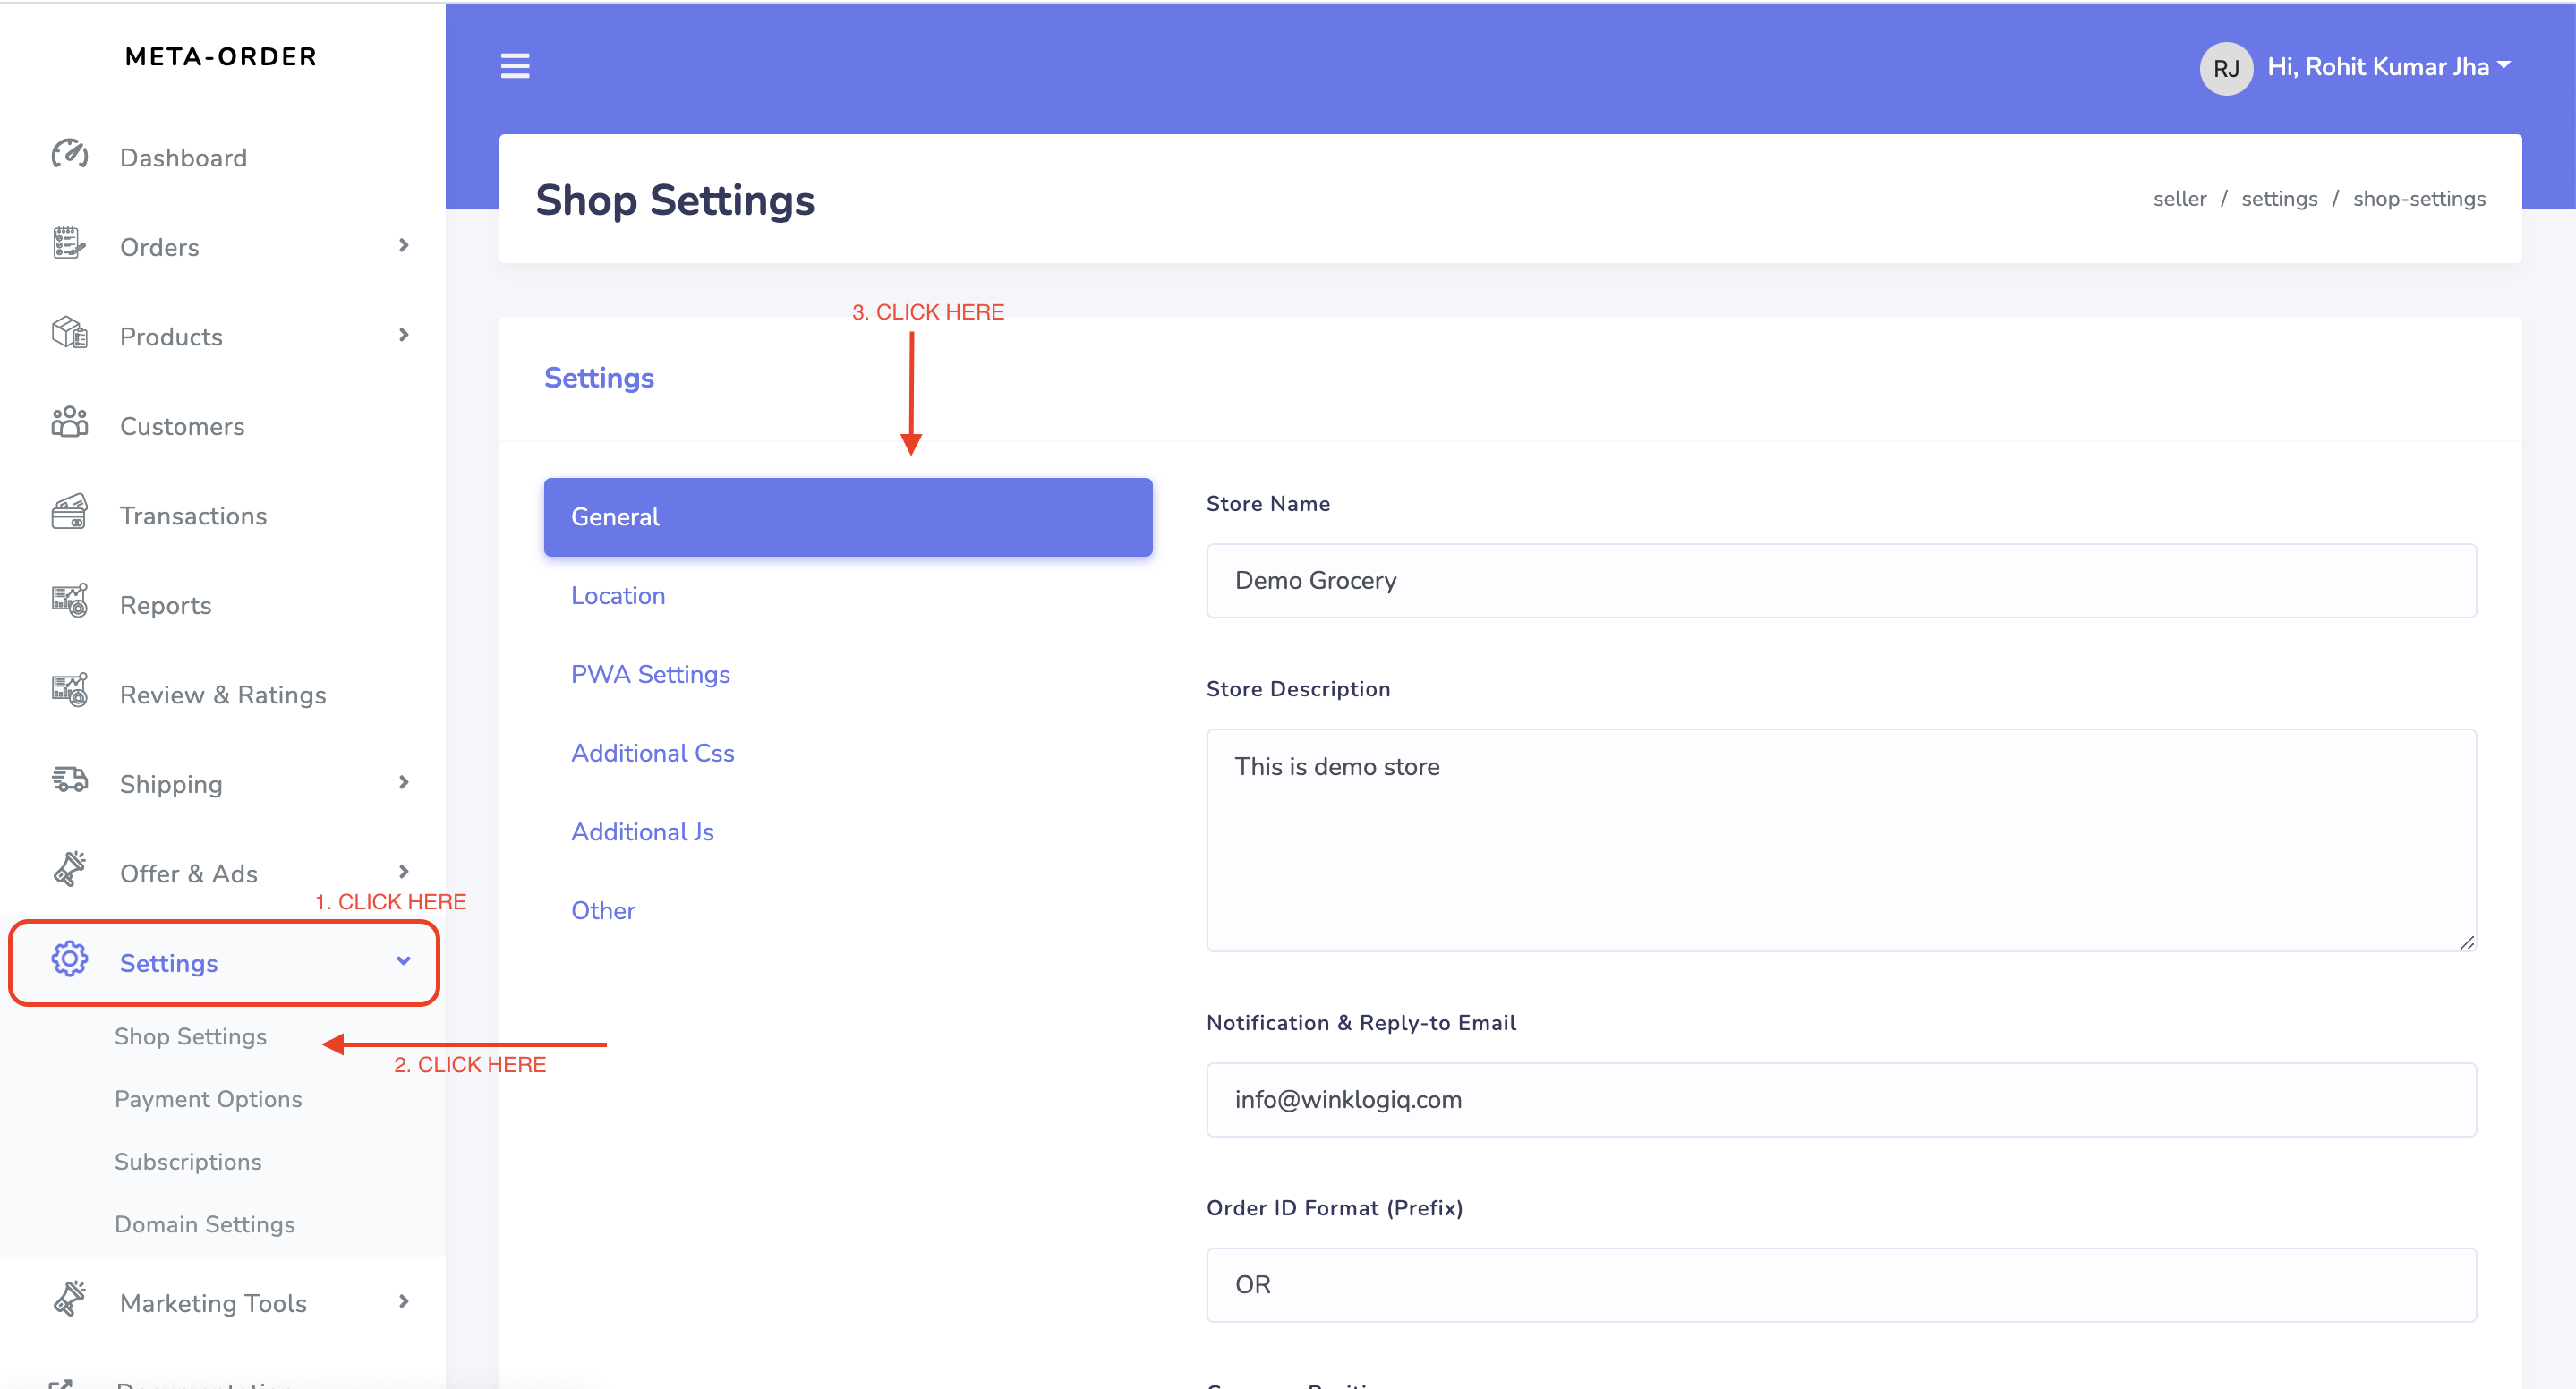Open Additional Css tab
The width and height of the screenshot is (2576, 1389).
[652, 753]
